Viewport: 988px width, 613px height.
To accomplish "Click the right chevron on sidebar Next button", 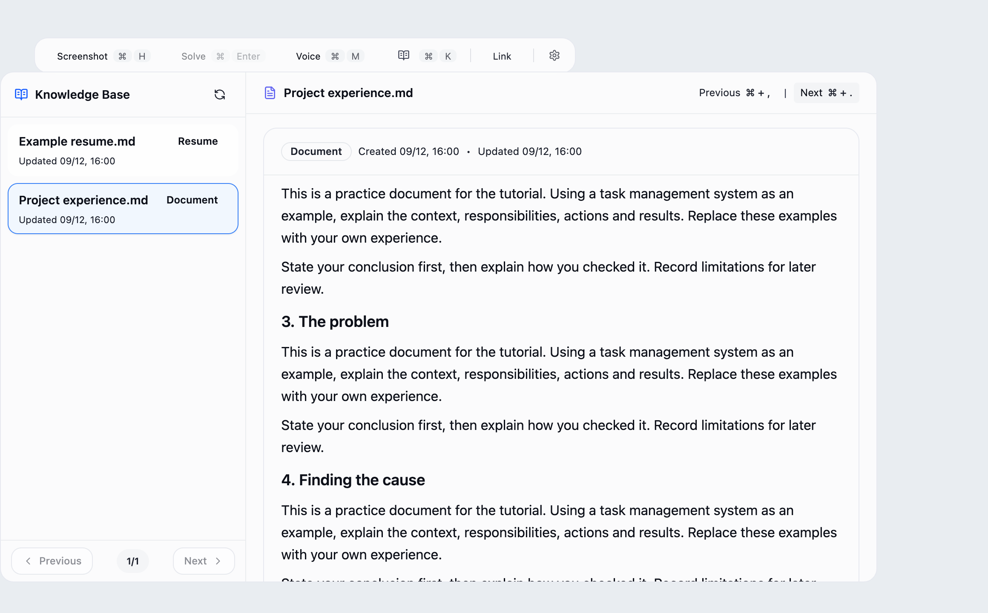I will 218,561.
